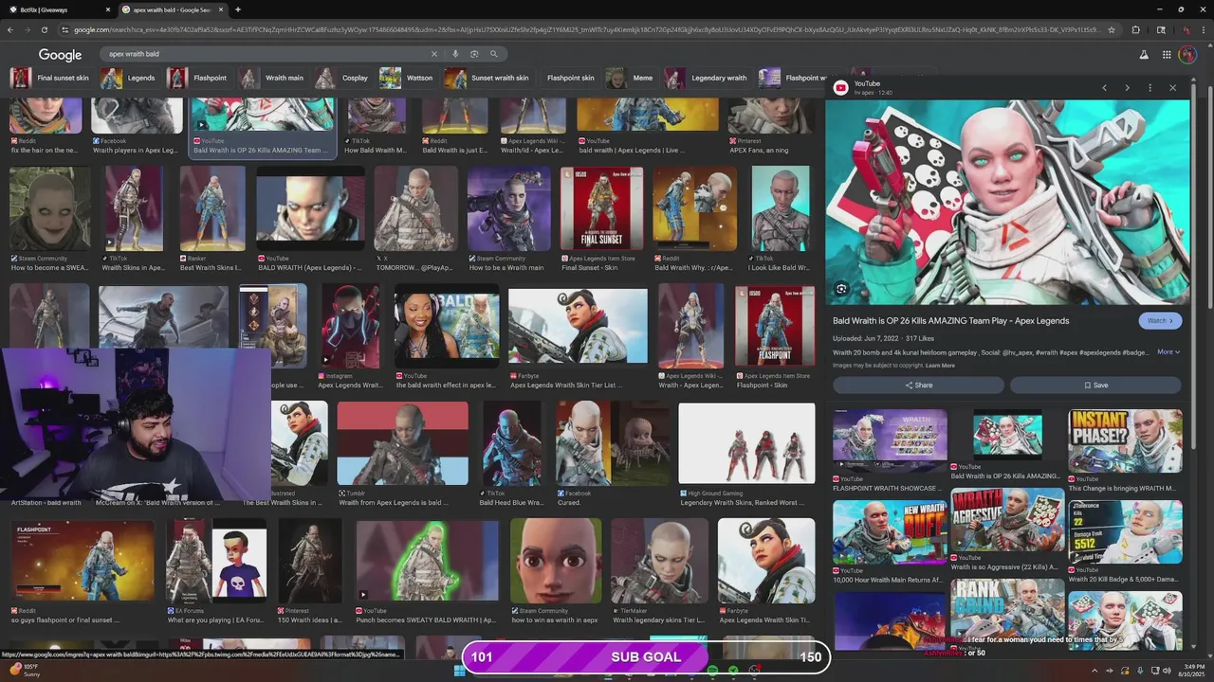Open Wraith legendary skins TierMaker result

click(659, 560)
